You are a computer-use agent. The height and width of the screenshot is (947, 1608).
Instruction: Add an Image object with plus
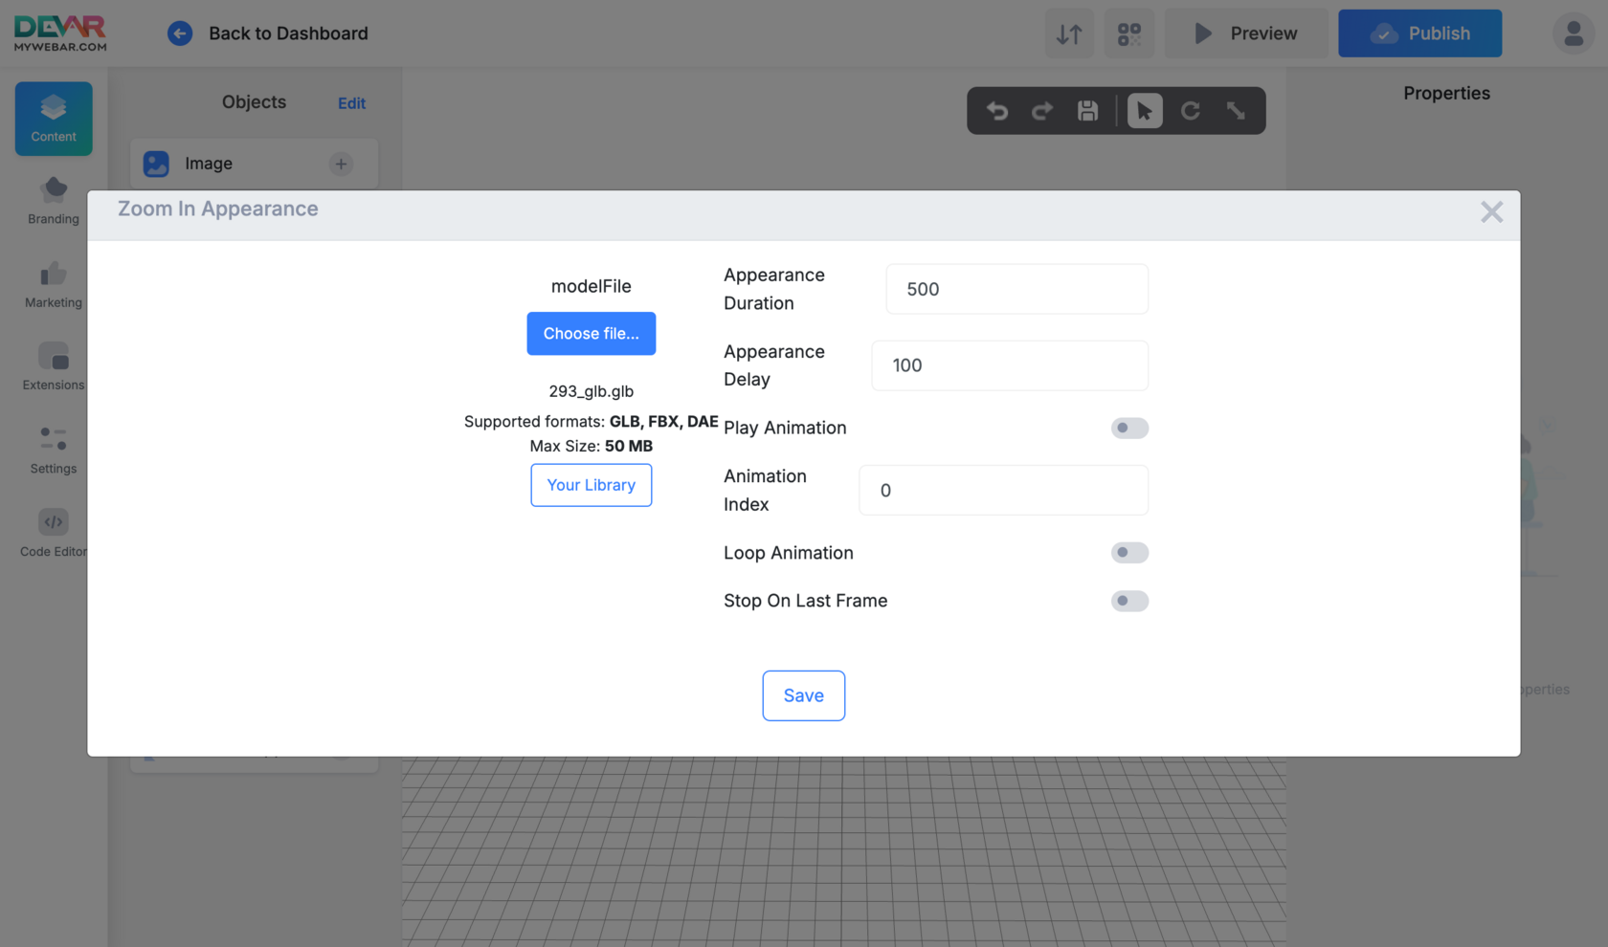tap(341, 164)
